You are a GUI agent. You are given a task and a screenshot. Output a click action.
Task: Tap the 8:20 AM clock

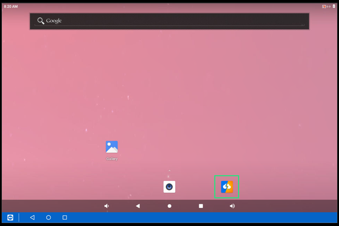tap(11, 7)
